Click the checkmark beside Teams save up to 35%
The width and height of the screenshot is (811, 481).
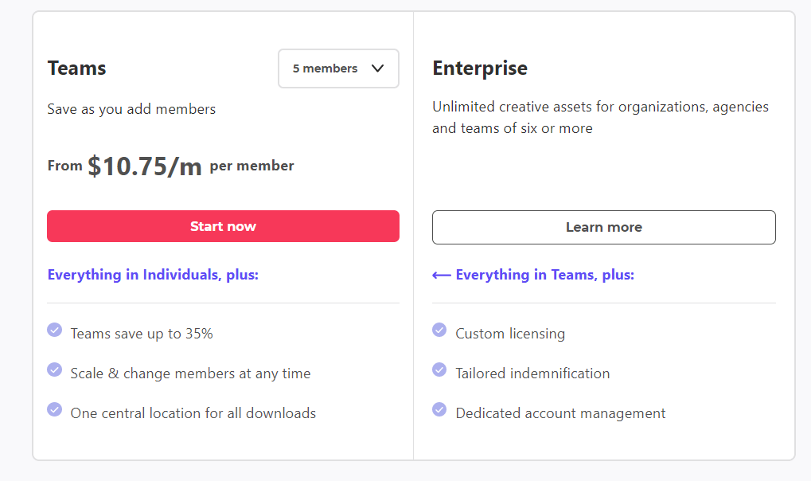[x=54, y=330]
